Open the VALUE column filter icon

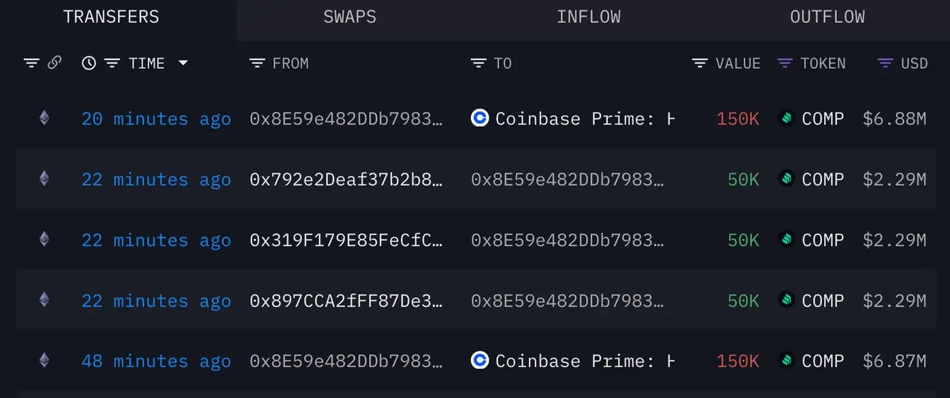700,63
